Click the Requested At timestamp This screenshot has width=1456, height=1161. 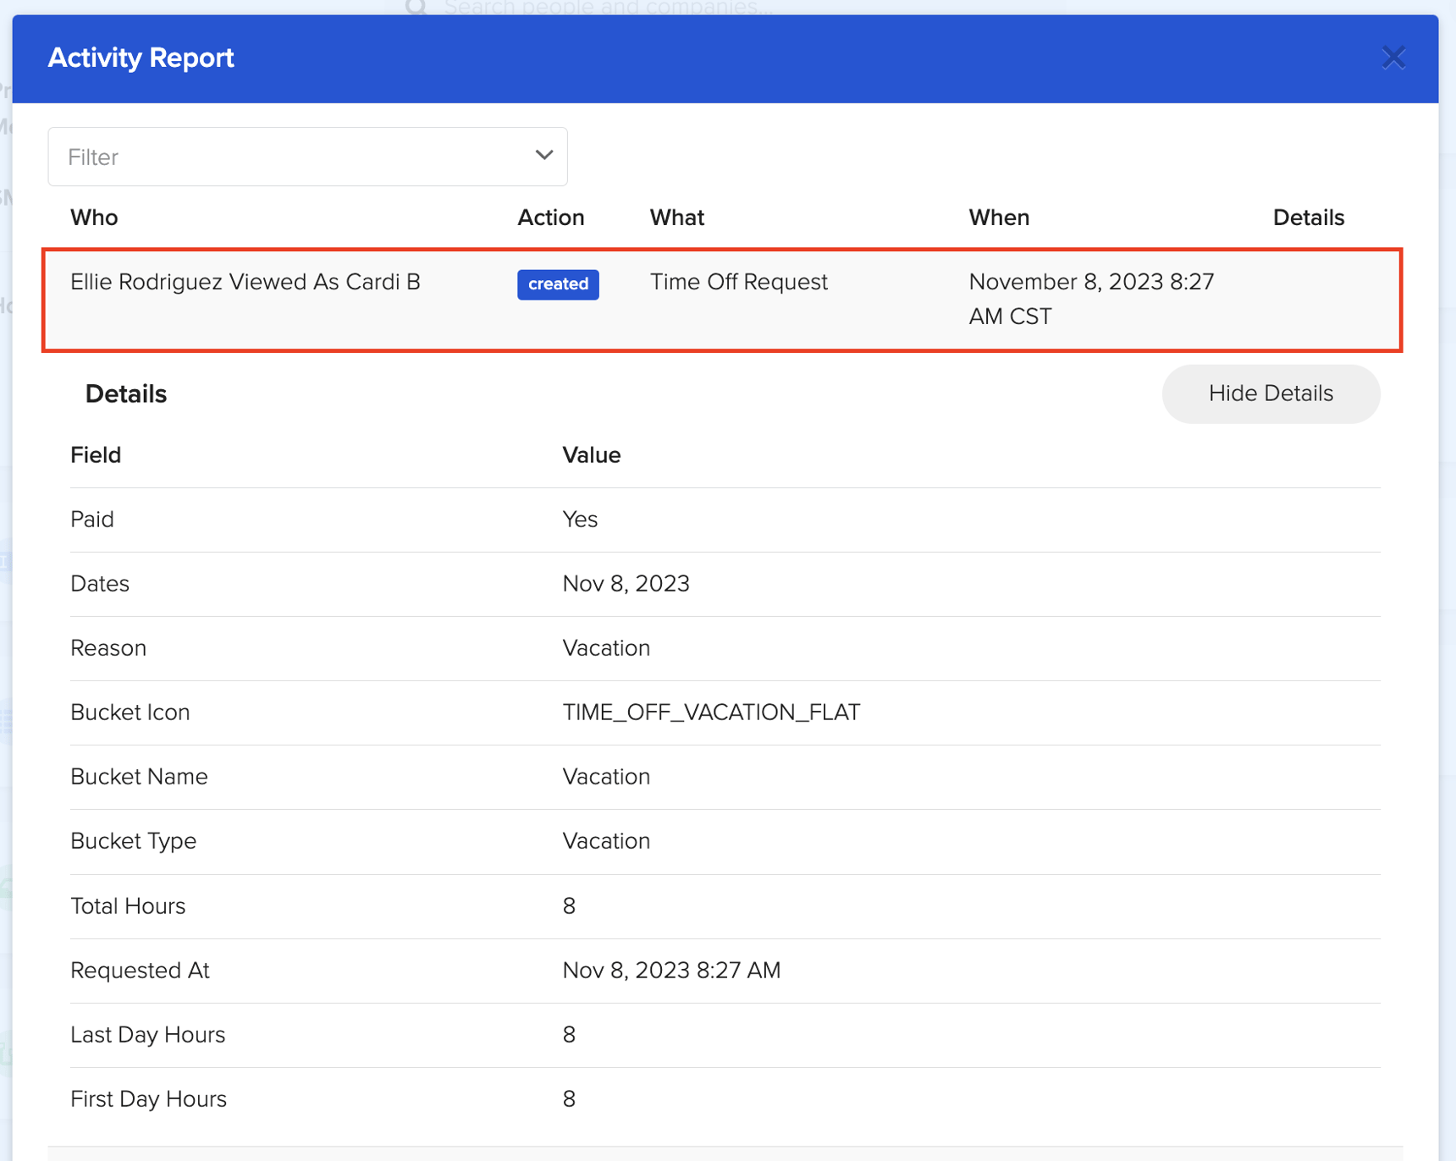coord(671,971)
